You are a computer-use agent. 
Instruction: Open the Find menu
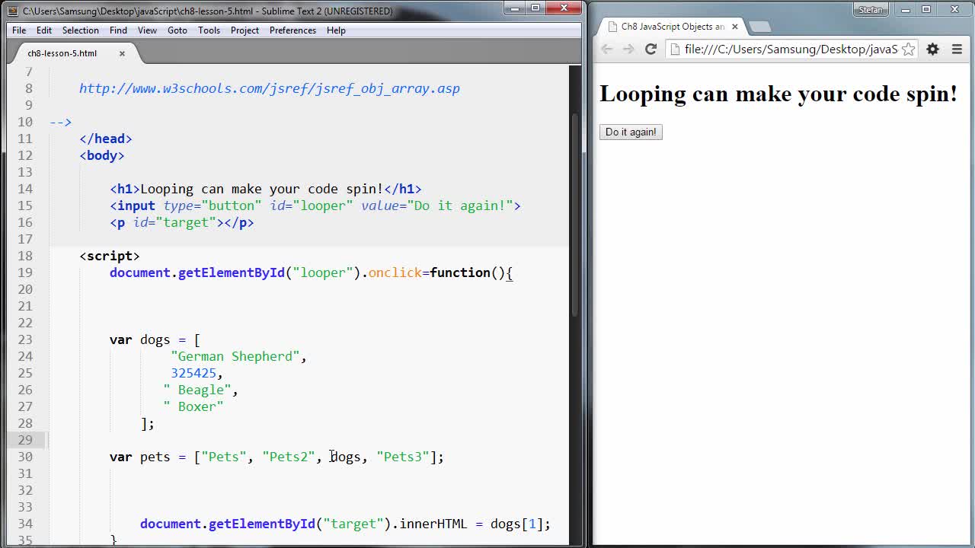(118, 30)
